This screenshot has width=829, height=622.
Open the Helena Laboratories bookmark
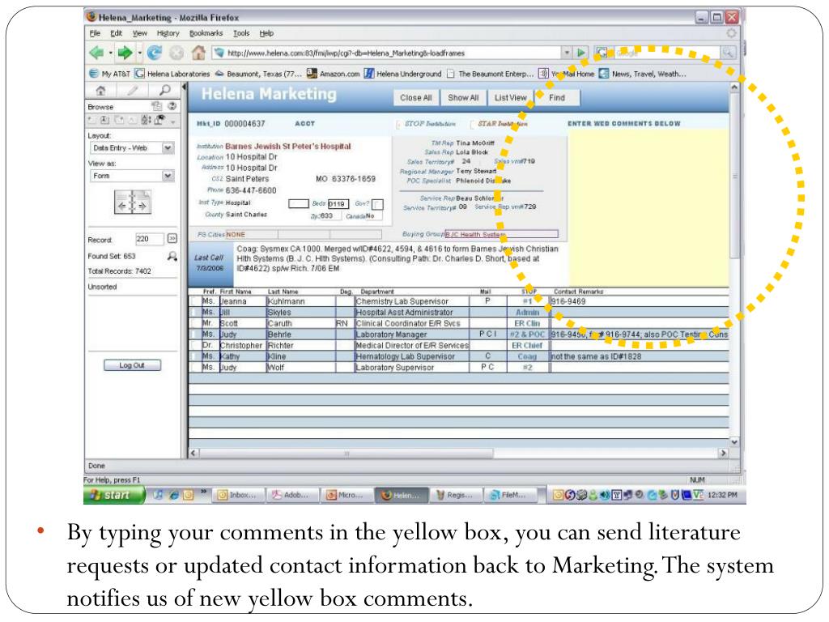point(172,74)
